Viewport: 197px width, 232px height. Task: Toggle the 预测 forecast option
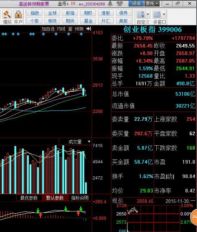[x=79, y=29]
